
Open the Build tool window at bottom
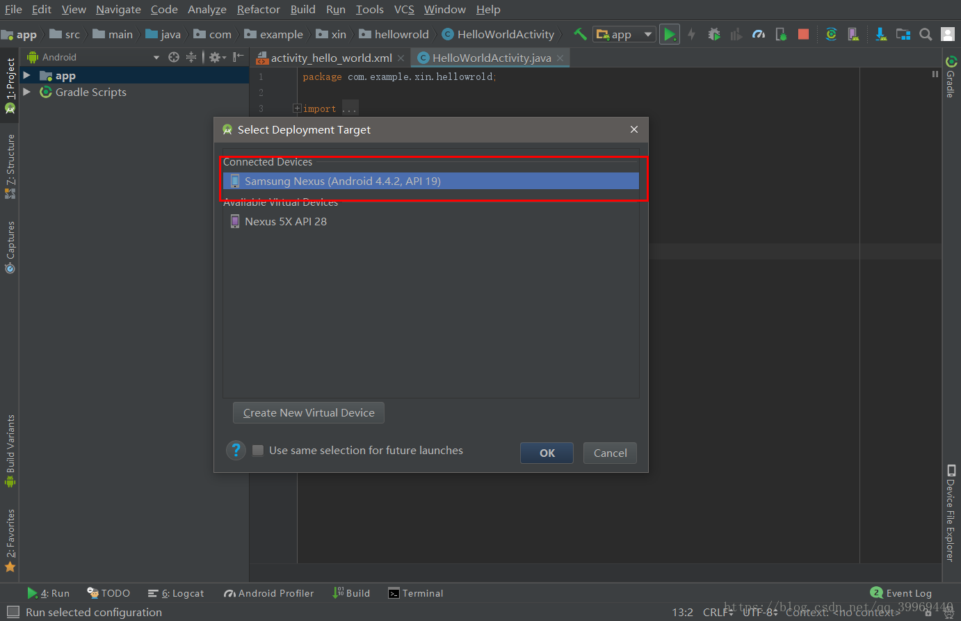pyautogui.click(x=351, y=593)
